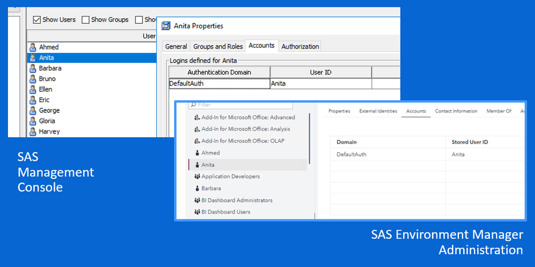Select Ahmed name in Management Console list

pos(49,48)
